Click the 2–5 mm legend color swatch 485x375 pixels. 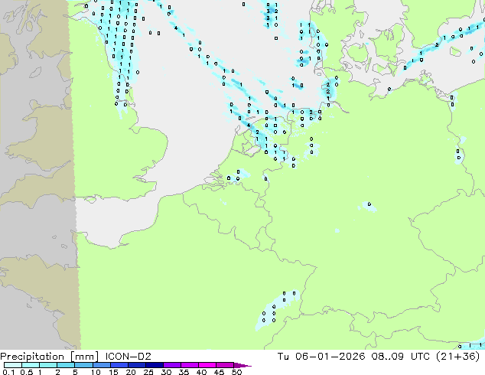click(x=66, y=365)
